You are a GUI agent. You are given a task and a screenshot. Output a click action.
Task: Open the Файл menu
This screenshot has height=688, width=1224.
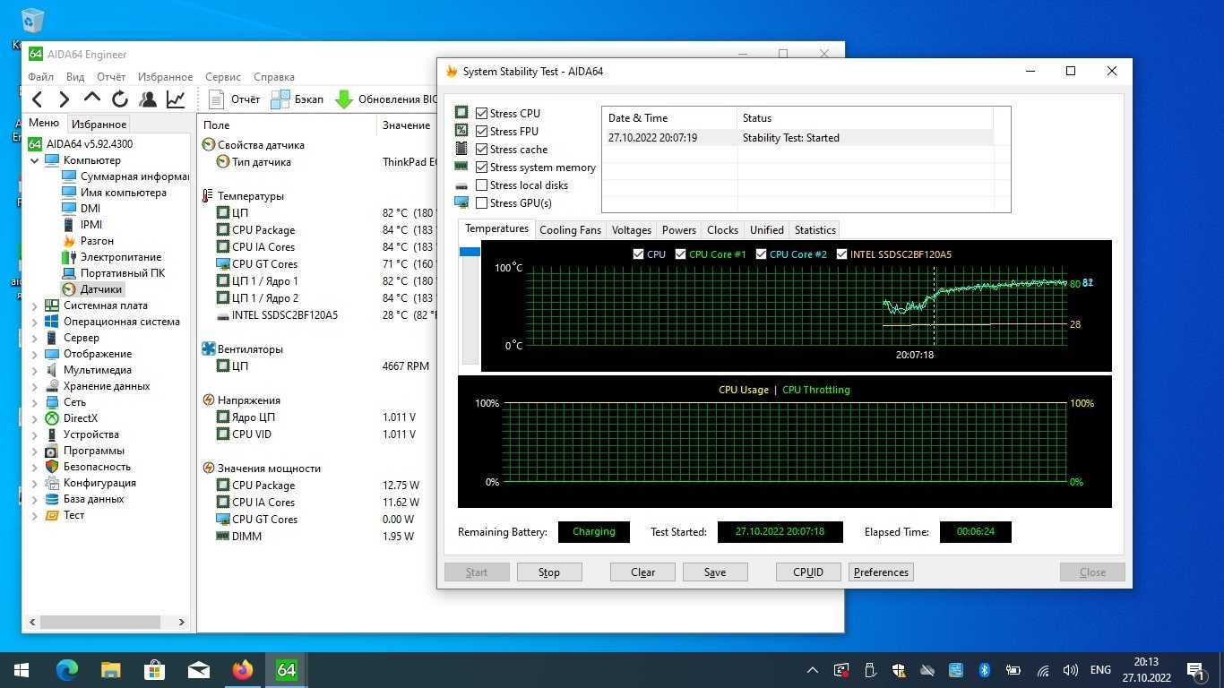[x=40, y=77]
